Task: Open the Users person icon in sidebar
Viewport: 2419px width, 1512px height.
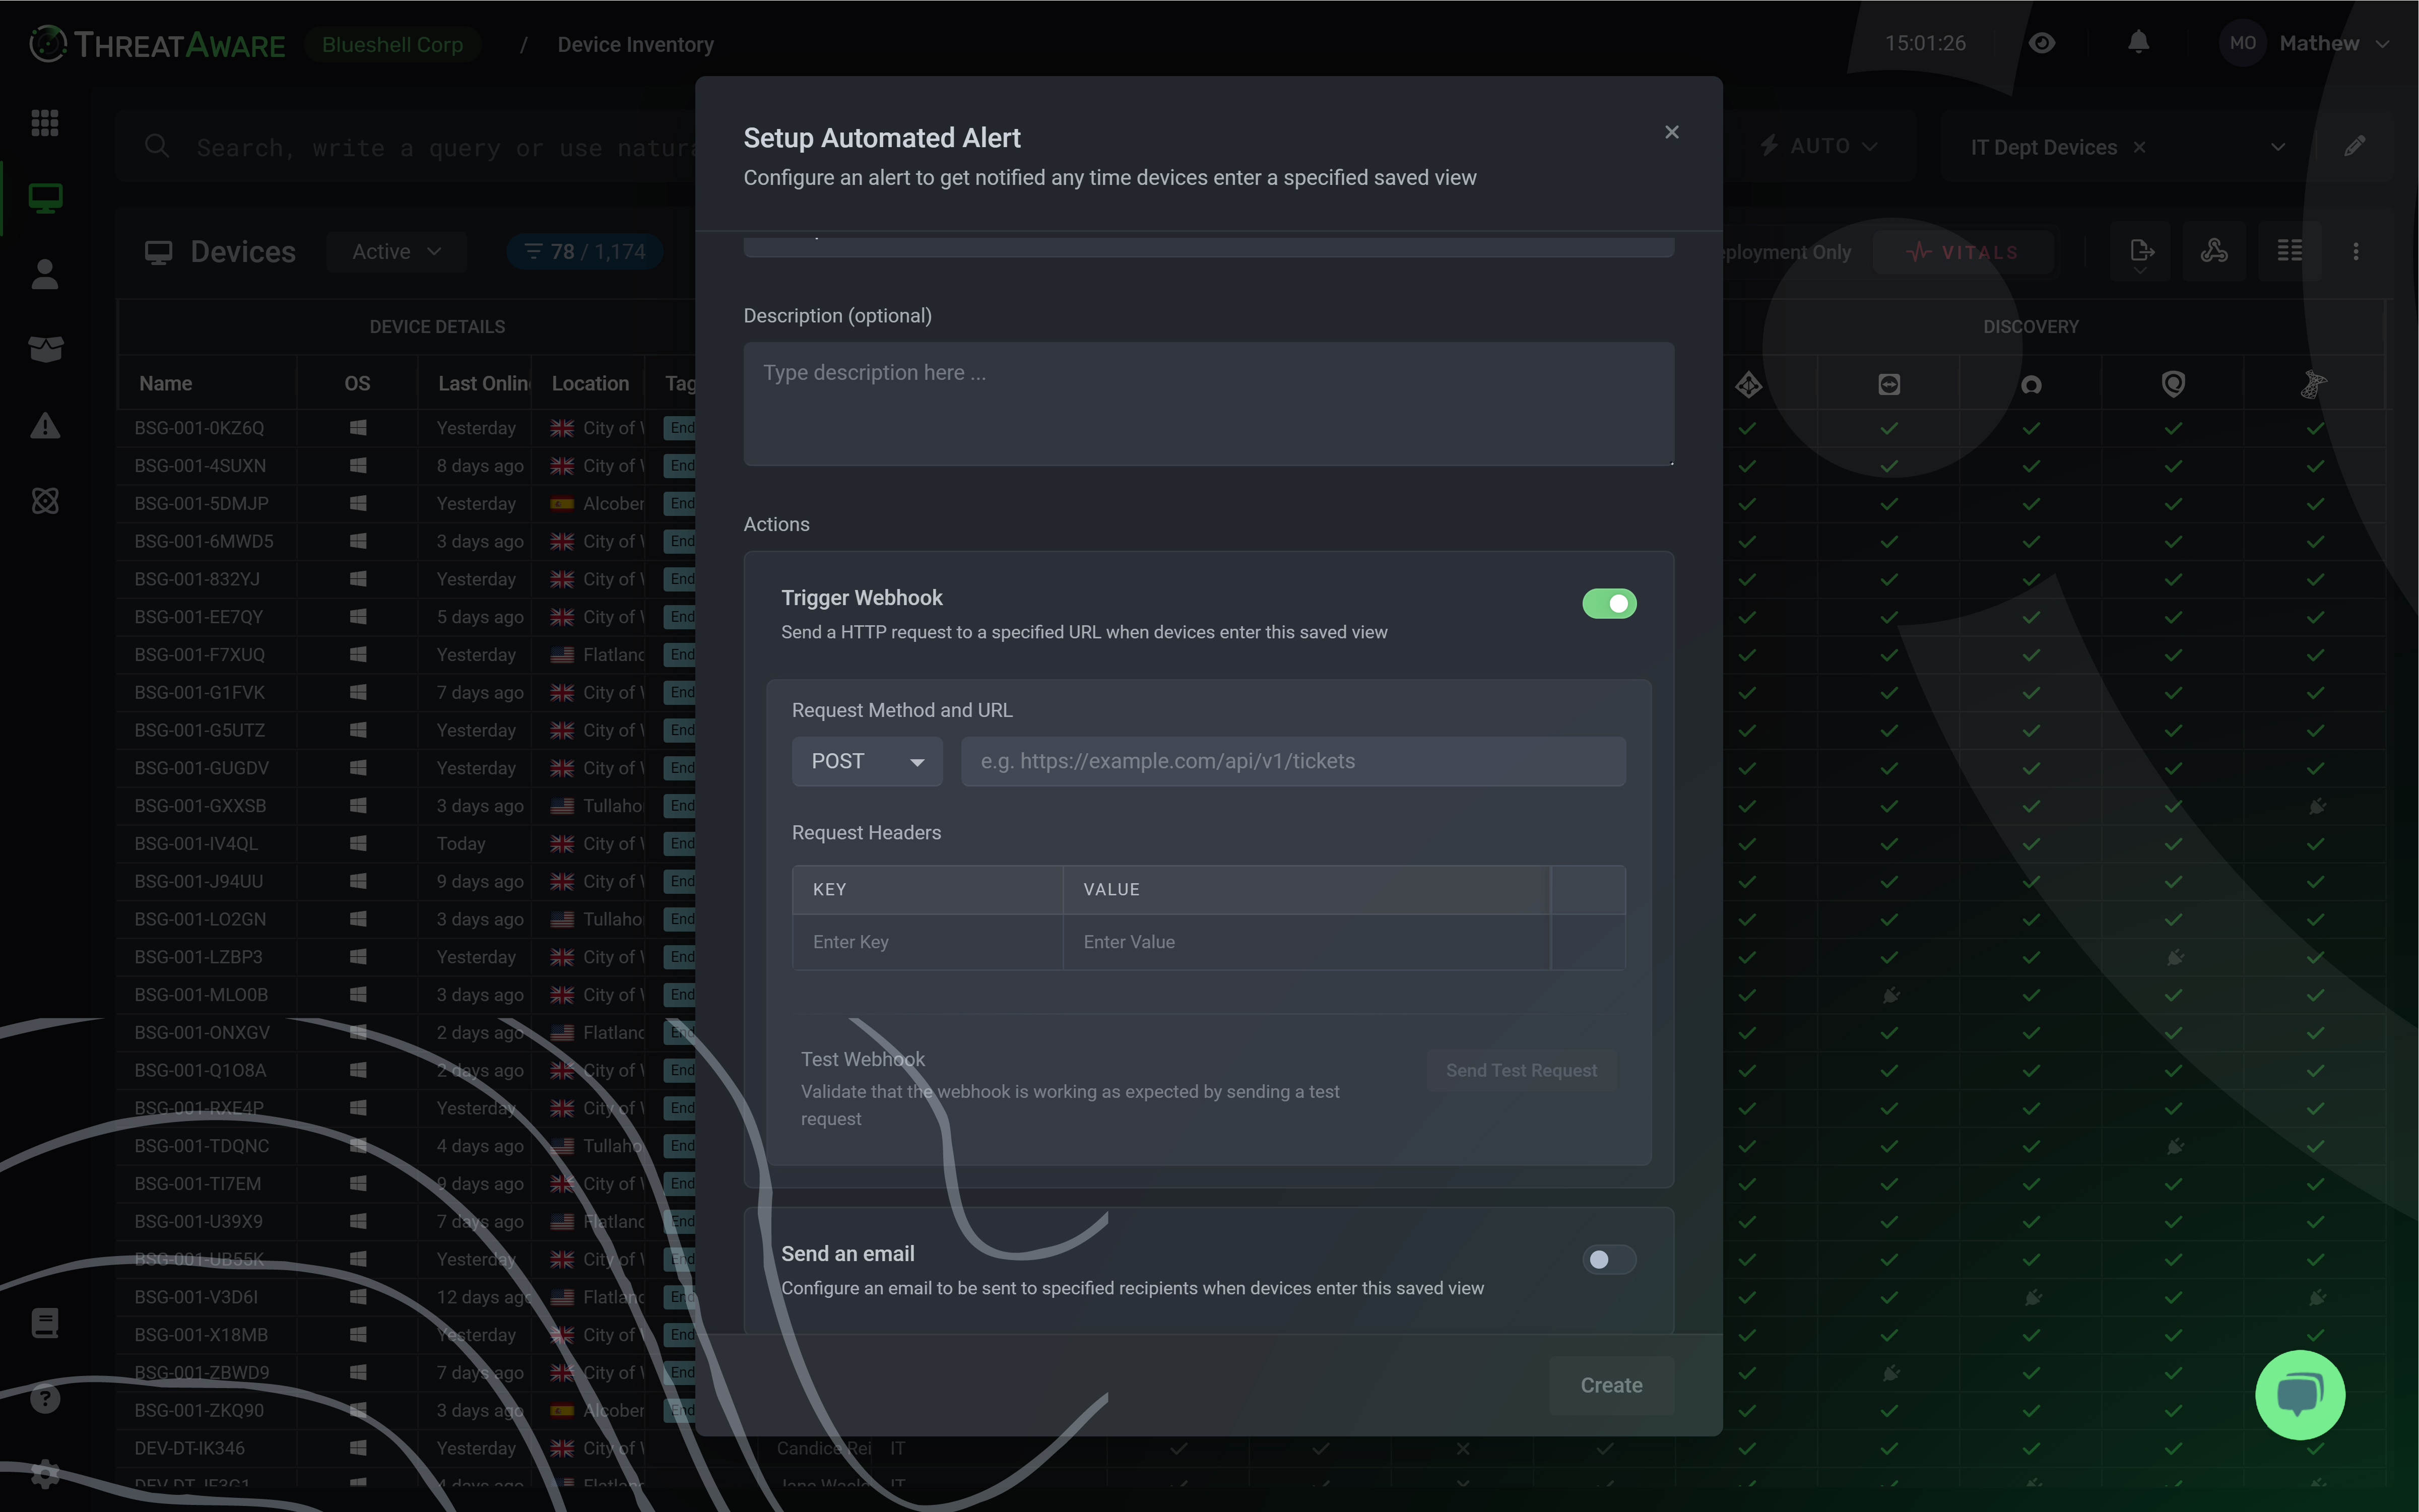Action: pyautogui.click(x=45, y=274)
